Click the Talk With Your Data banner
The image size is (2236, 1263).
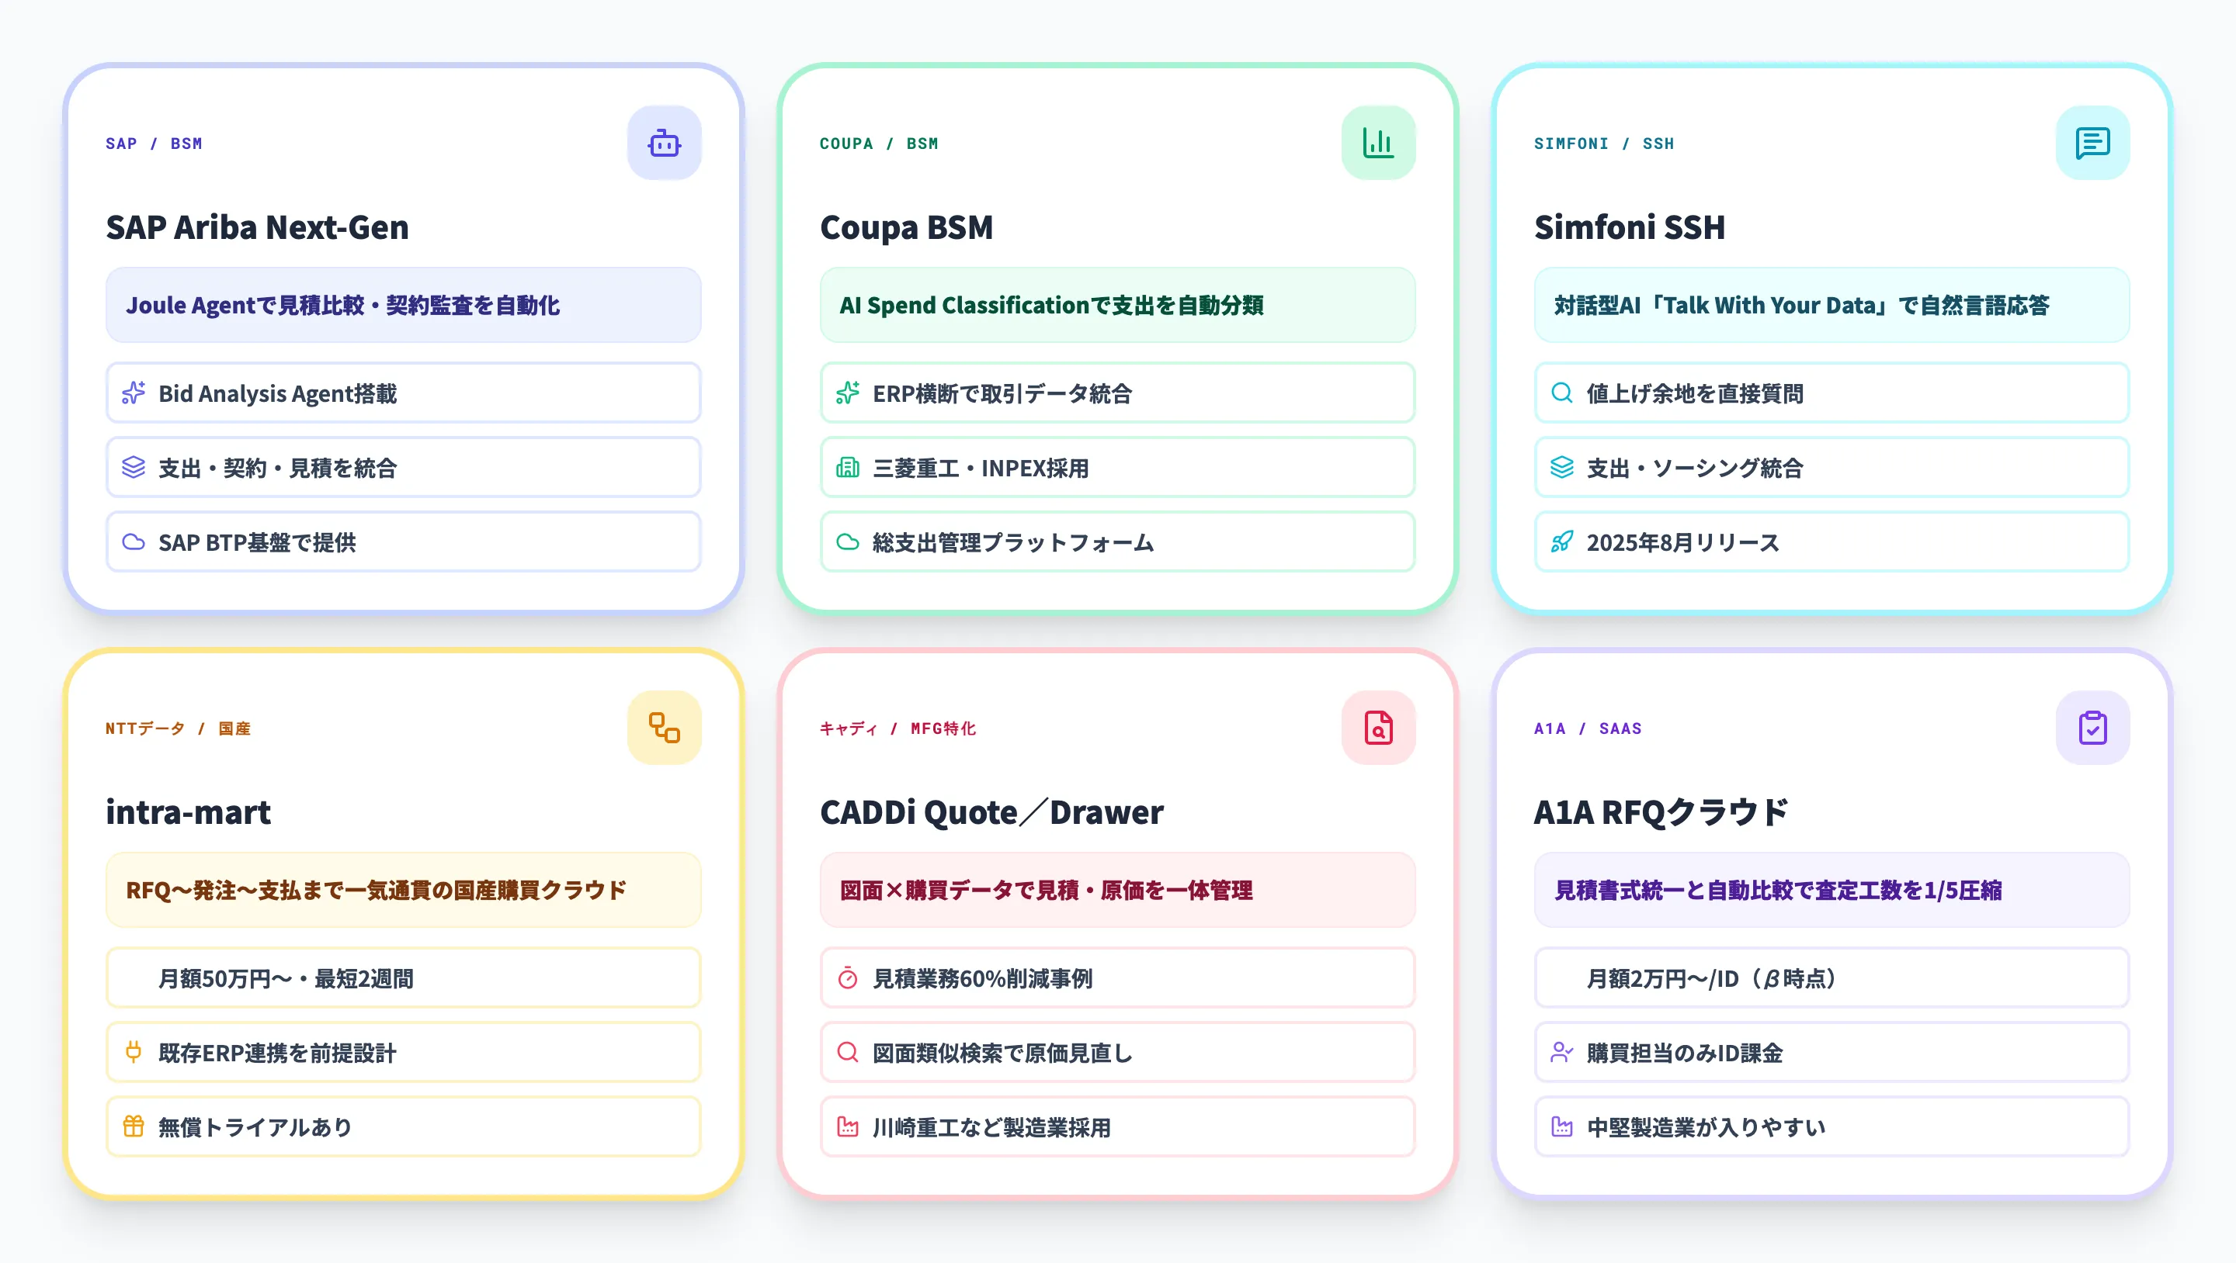click(x=1832, y=306)
